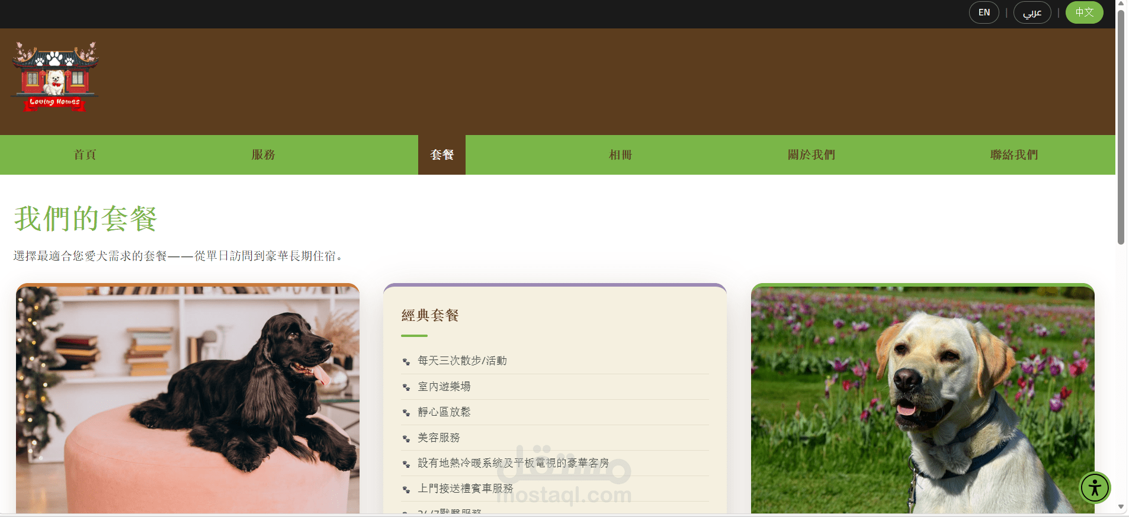Open the accessibility options icon
The image size is (1129, 517).
pos(1095,488)
